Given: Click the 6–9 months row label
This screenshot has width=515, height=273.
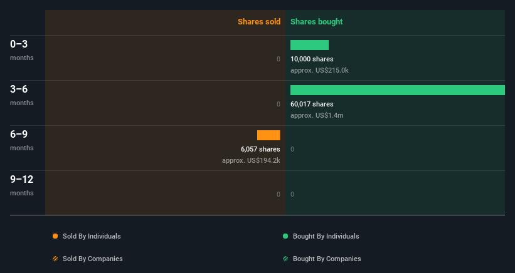Looking at the screenshot, I should [22, 141].
